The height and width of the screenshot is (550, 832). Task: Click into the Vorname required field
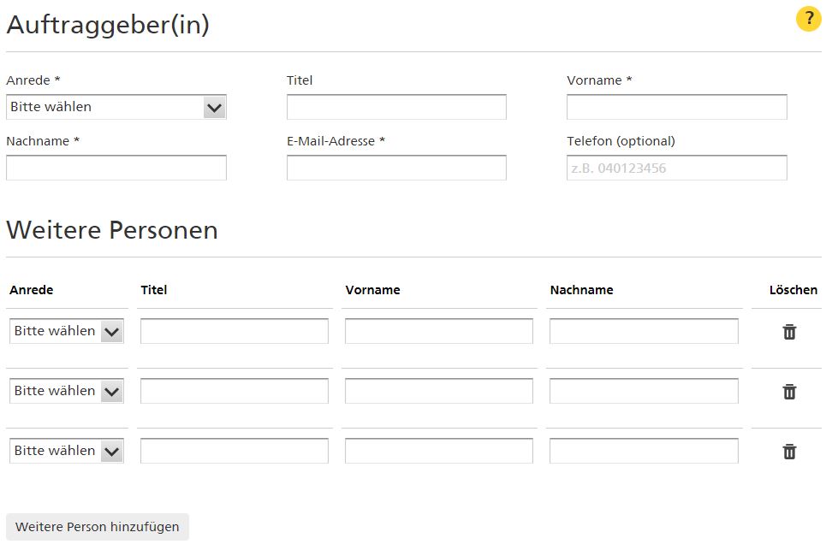coord(676,107)
